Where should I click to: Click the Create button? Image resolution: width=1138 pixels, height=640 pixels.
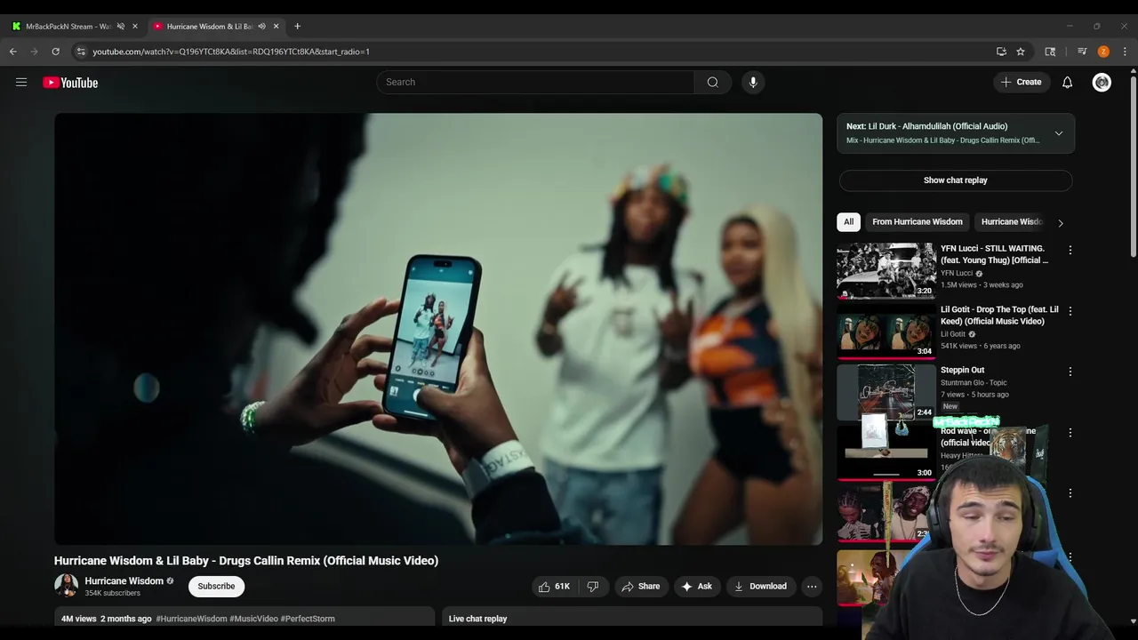tap(1022, 82)
